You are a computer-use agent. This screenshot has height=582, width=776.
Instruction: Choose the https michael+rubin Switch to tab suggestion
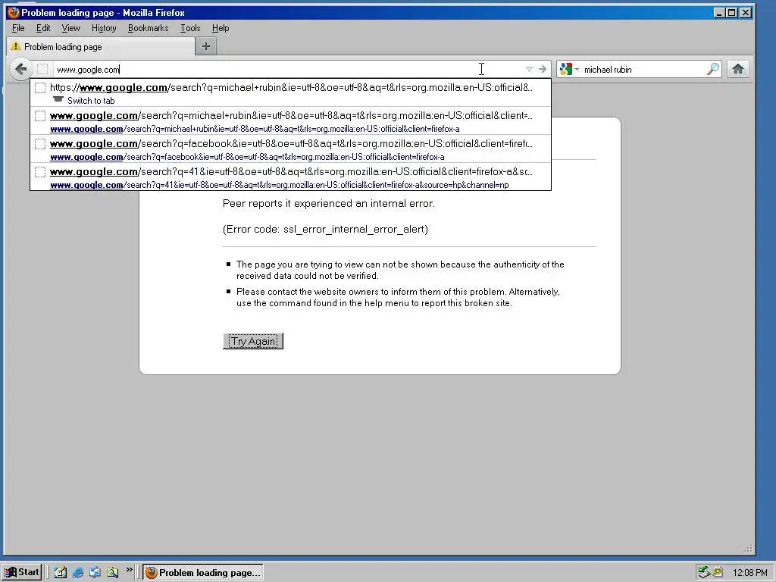point(290,93)
